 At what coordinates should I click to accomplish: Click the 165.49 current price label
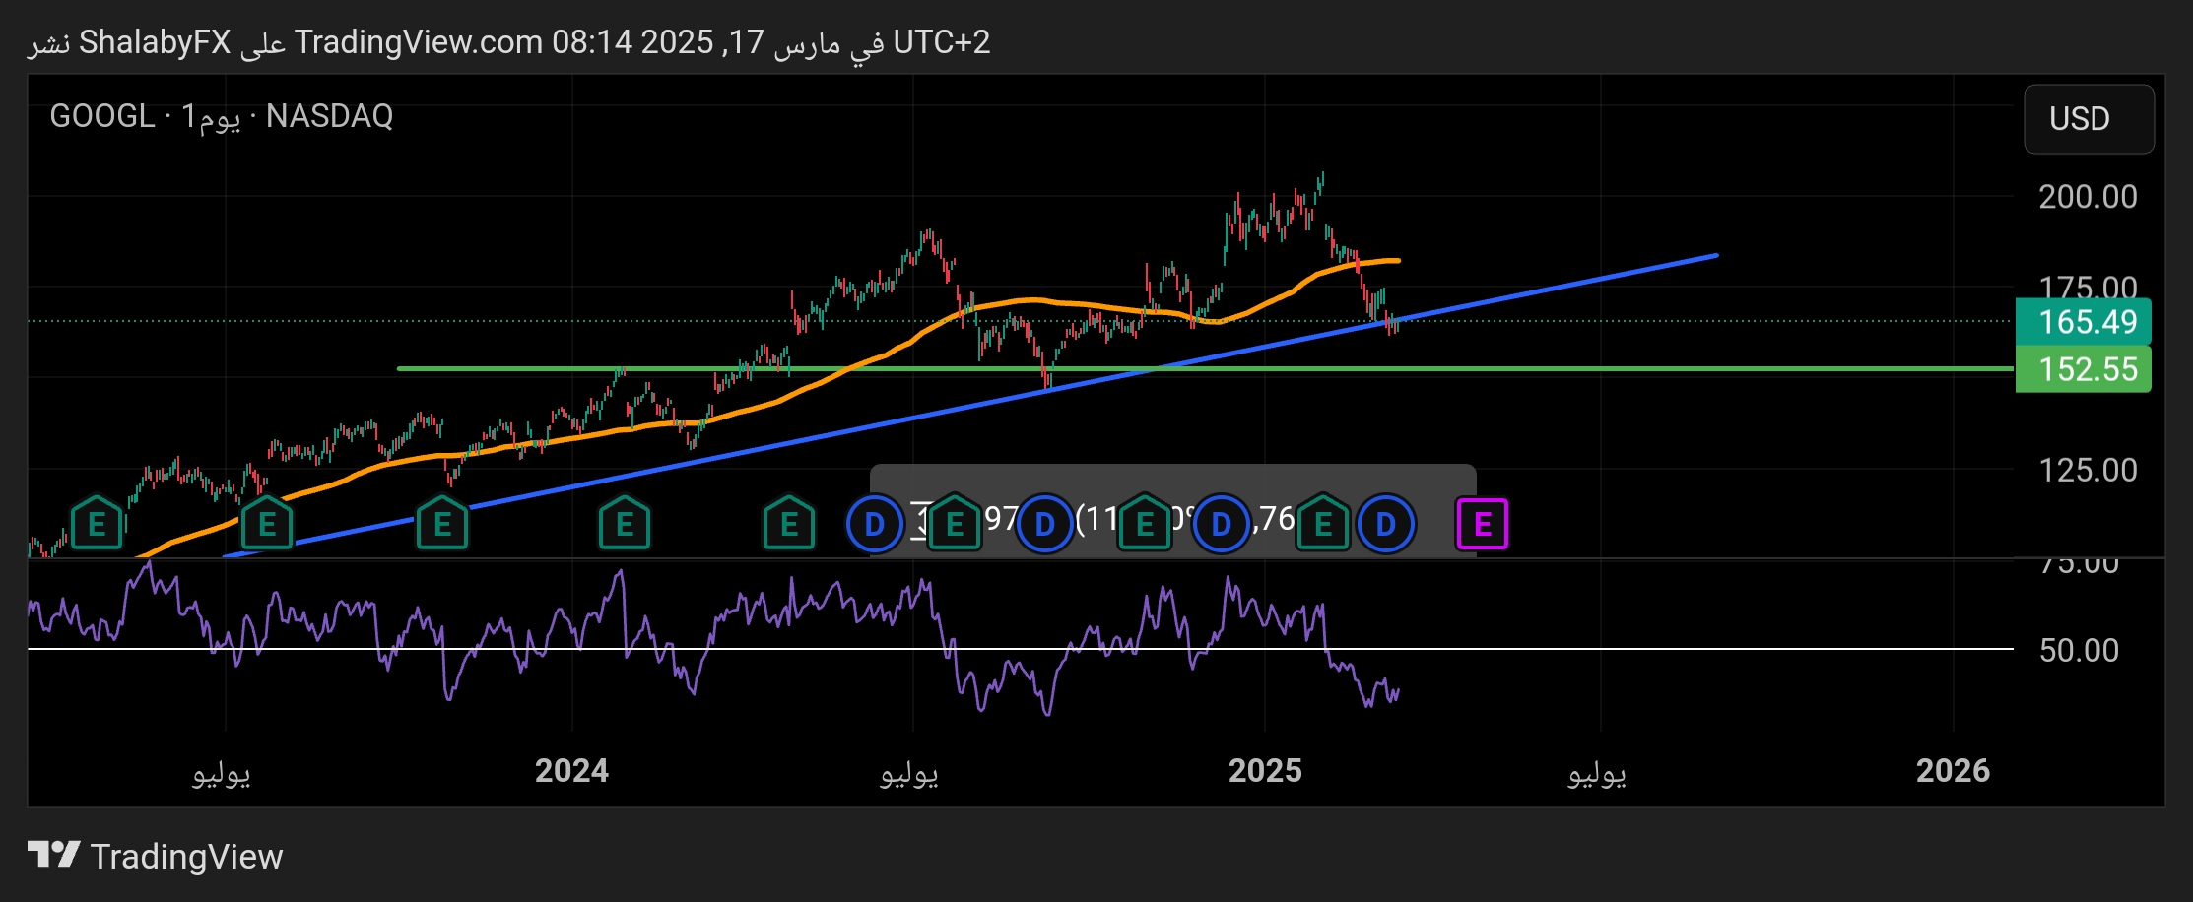[x=2083, y=322]
